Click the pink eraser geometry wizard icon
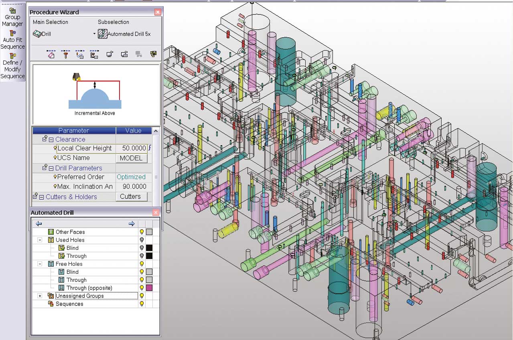 point(51,55)
